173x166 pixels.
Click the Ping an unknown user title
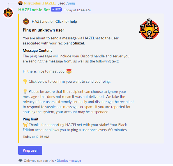pyautogui.click(x=43, y=30)
